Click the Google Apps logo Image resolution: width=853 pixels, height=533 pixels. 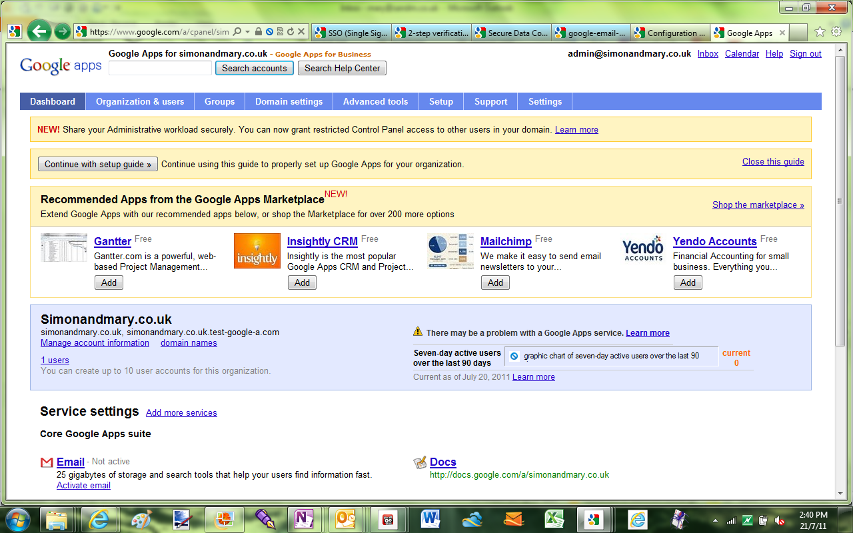(61, 65)
